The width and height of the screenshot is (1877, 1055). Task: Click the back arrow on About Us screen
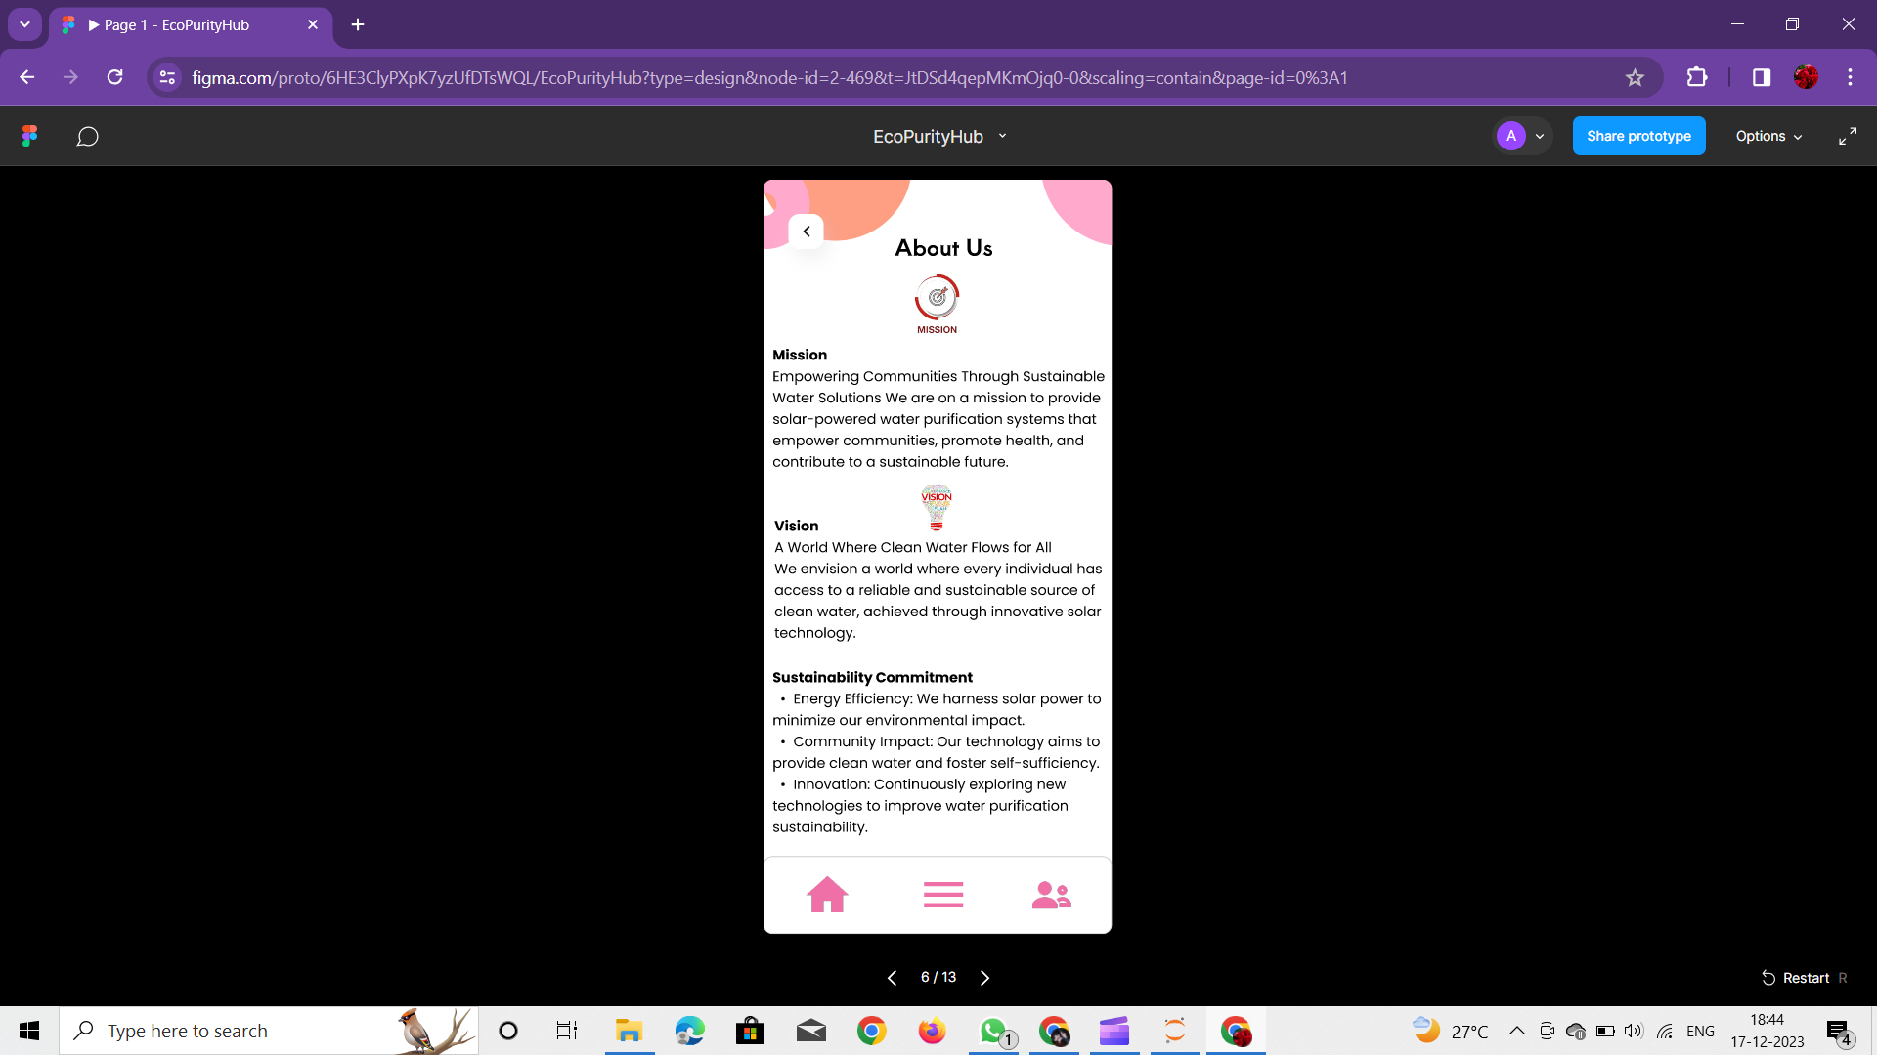pos(807,232)
